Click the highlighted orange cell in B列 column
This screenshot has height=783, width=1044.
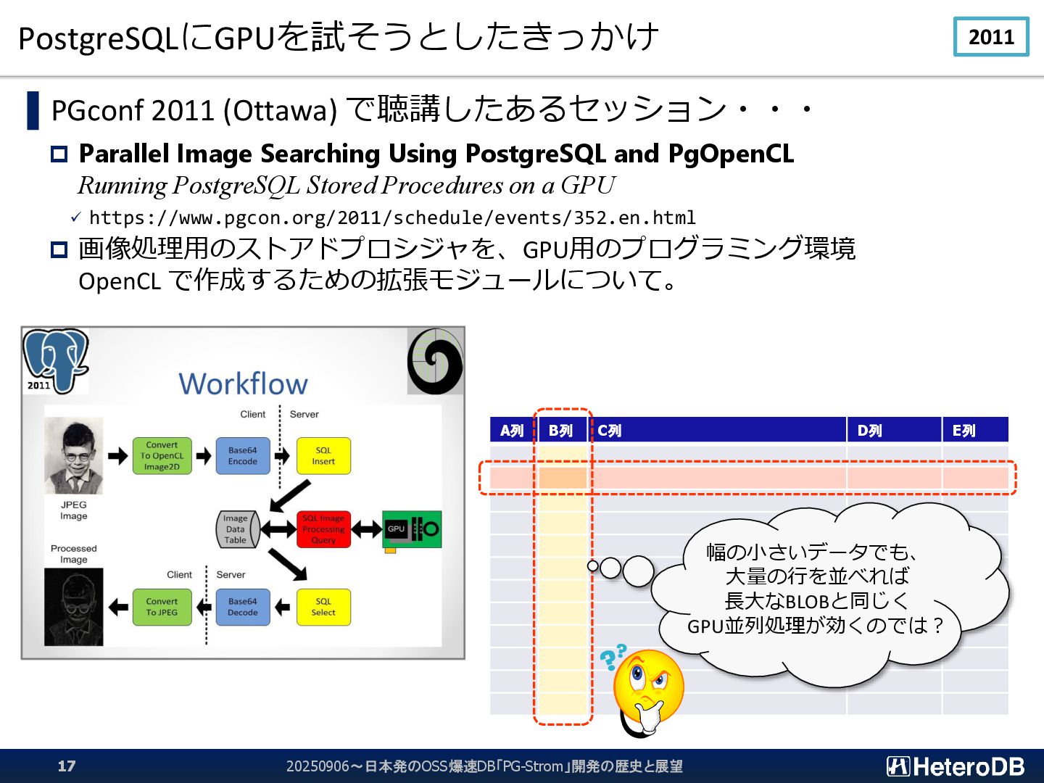562,478
